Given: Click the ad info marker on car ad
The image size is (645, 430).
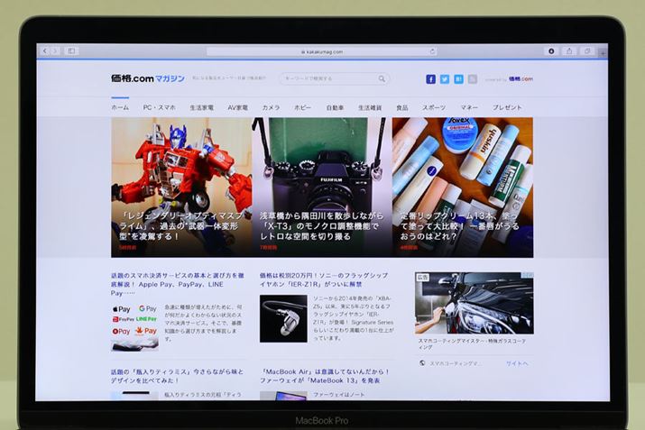Looking at the screenshot, I should [x=528, y=276].
